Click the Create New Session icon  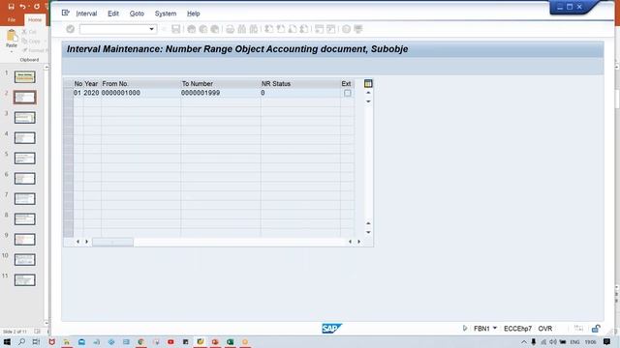pos(319,29)
